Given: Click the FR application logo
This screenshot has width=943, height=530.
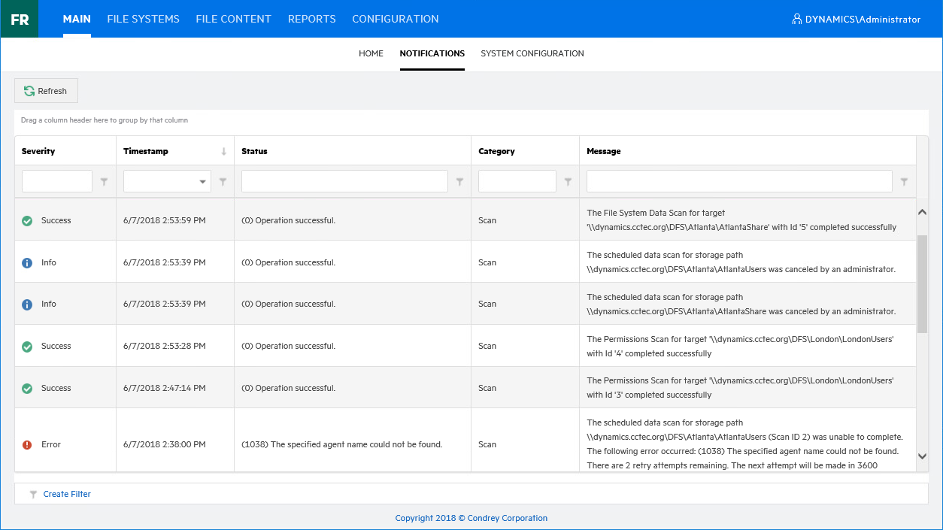Looking at the screenshot, I should 20,19.
